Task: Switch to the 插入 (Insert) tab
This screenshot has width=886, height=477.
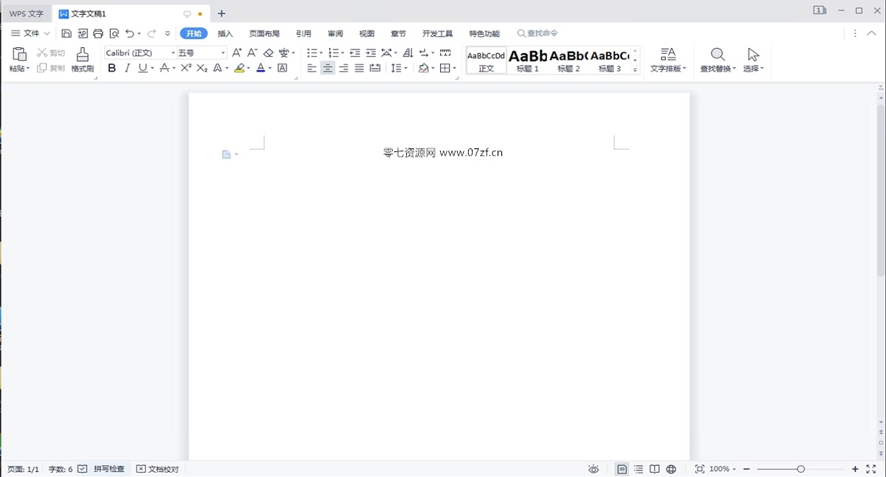Action: pyautogui.click(x=225, y=34)
